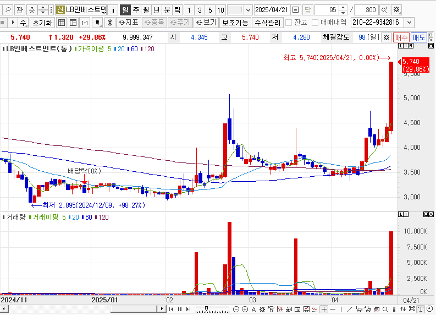Viewport: 436px width, 315px height.
Task: Select the 분 minute period tab
Action: (x=167, y=10)
